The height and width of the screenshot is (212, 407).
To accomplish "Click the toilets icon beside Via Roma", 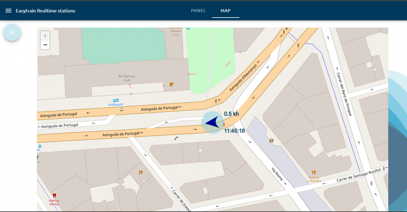I will point(271,141).
